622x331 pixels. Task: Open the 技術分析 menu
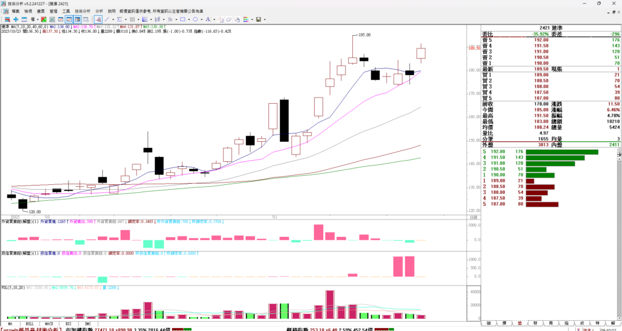[x=83, y=12]
